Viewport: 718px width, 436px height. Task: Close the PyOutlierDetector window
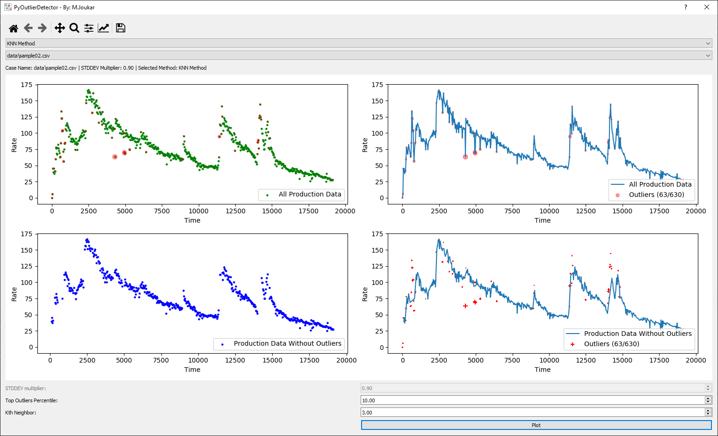[x=707, y=7]
